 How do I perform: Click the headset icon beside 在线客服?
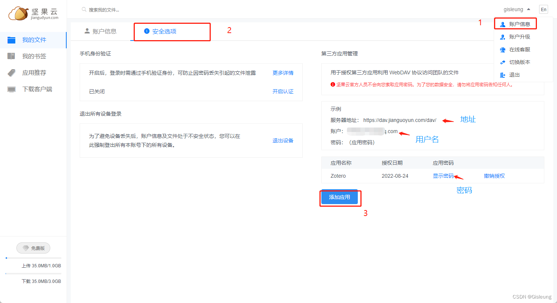coord(503,49)
